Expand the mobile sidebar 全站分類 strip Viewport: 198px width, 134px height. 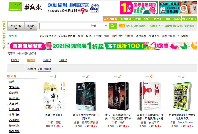click(4, 36)
